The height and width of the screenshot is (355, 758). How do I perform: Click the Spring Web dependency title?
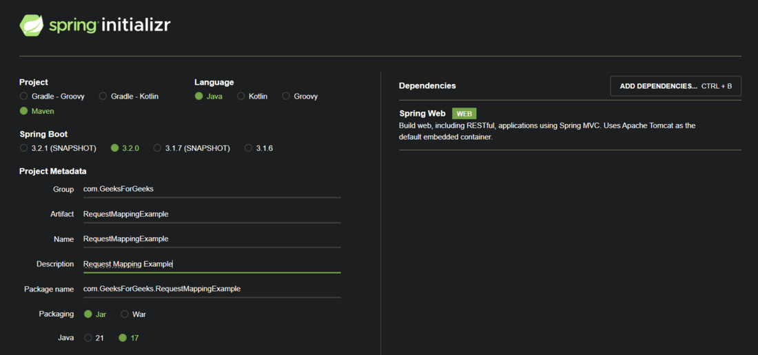pos(422,114)
